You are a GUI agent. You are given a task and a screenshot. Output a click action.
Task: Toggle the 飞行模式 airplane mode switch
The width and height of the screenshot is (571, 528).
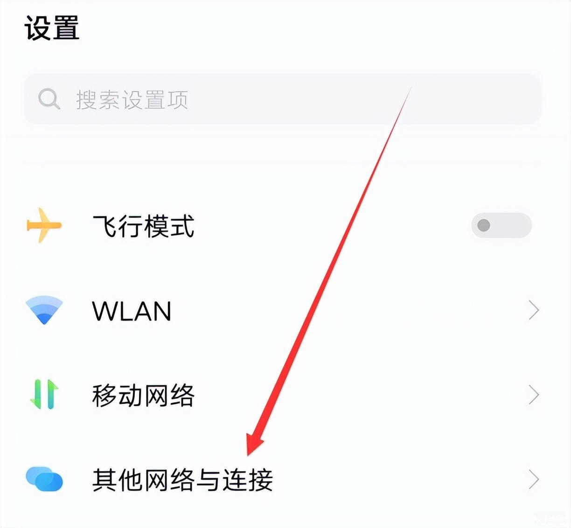pyautogui.click(x=501, y=225)
